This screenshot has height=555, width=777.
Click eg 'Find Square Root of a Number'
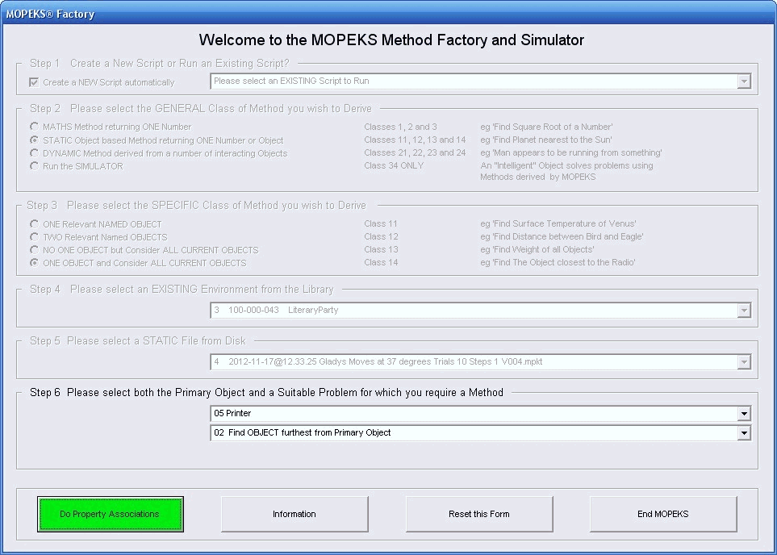[x=546, y=127]
